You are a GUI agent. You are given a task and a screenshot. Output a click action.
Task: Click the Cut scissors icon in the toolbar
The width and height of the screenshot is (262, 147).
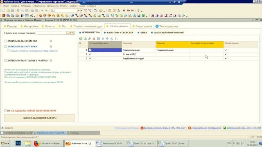18,11
